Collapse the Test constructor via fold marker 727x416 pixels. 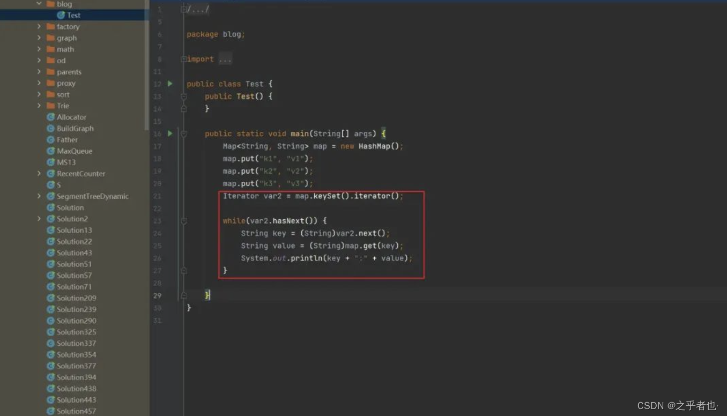(x=183, y=96)
